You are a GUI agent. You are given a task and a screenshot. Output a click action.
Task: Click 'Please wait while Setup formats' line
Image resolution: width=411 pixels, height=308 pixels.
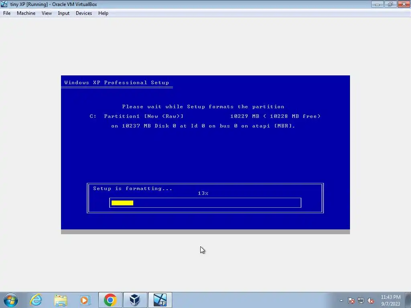(x=203, y=107)
